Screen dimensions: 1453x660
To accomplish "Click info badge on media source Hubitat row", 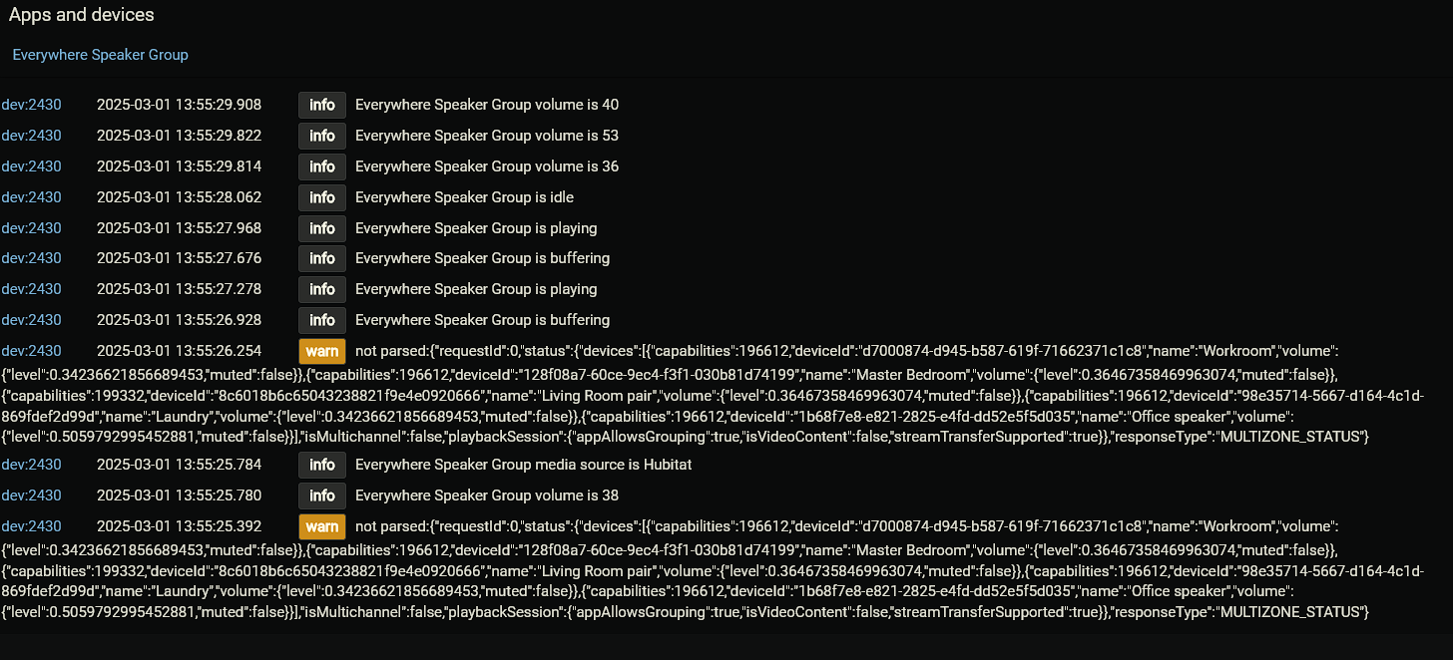I will 322,465.
